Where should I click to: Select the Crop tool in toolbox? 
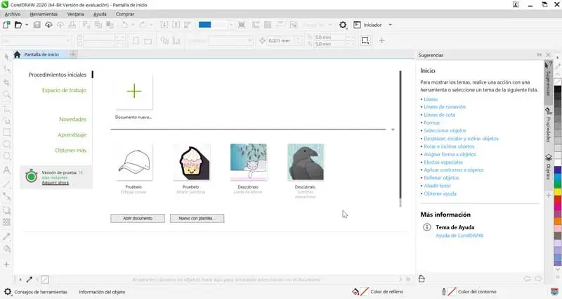tap(6, 82)
